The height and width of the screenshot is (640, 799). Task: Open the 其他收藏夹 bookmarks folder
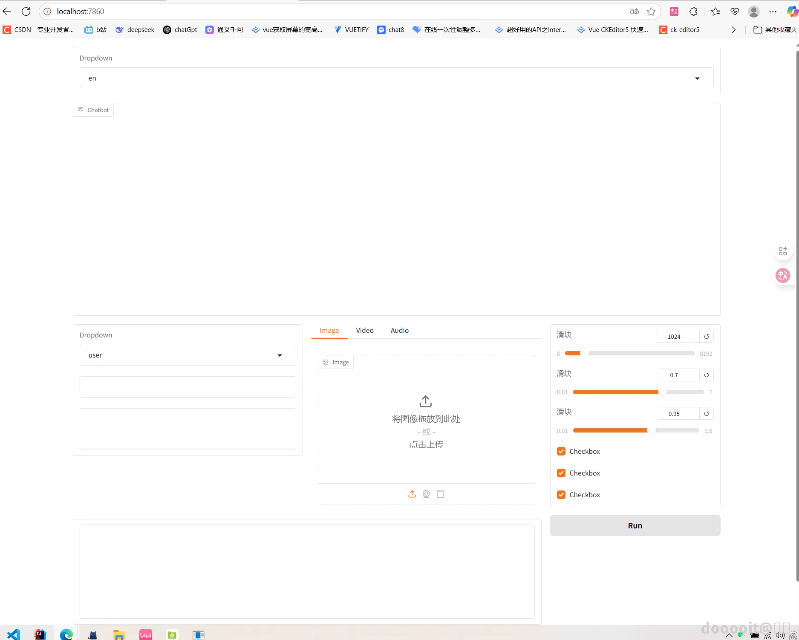pos(775,30)
